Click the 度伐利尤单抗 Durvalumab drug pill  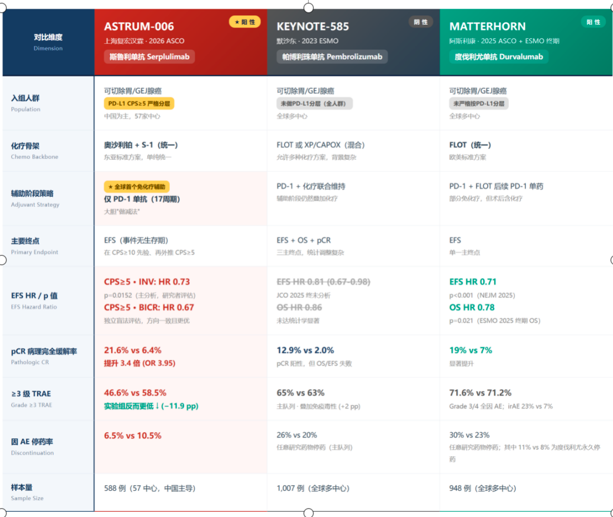pos(499,56)
